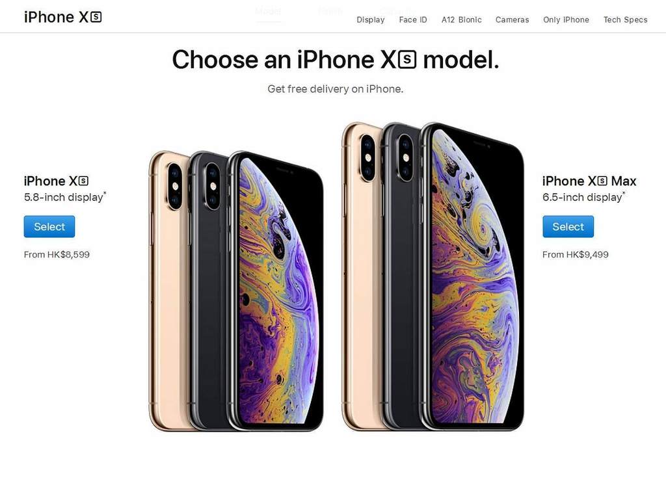Click the iPhone XS phones image
This screenshot has height=500, width=666.
click(236, 291)
